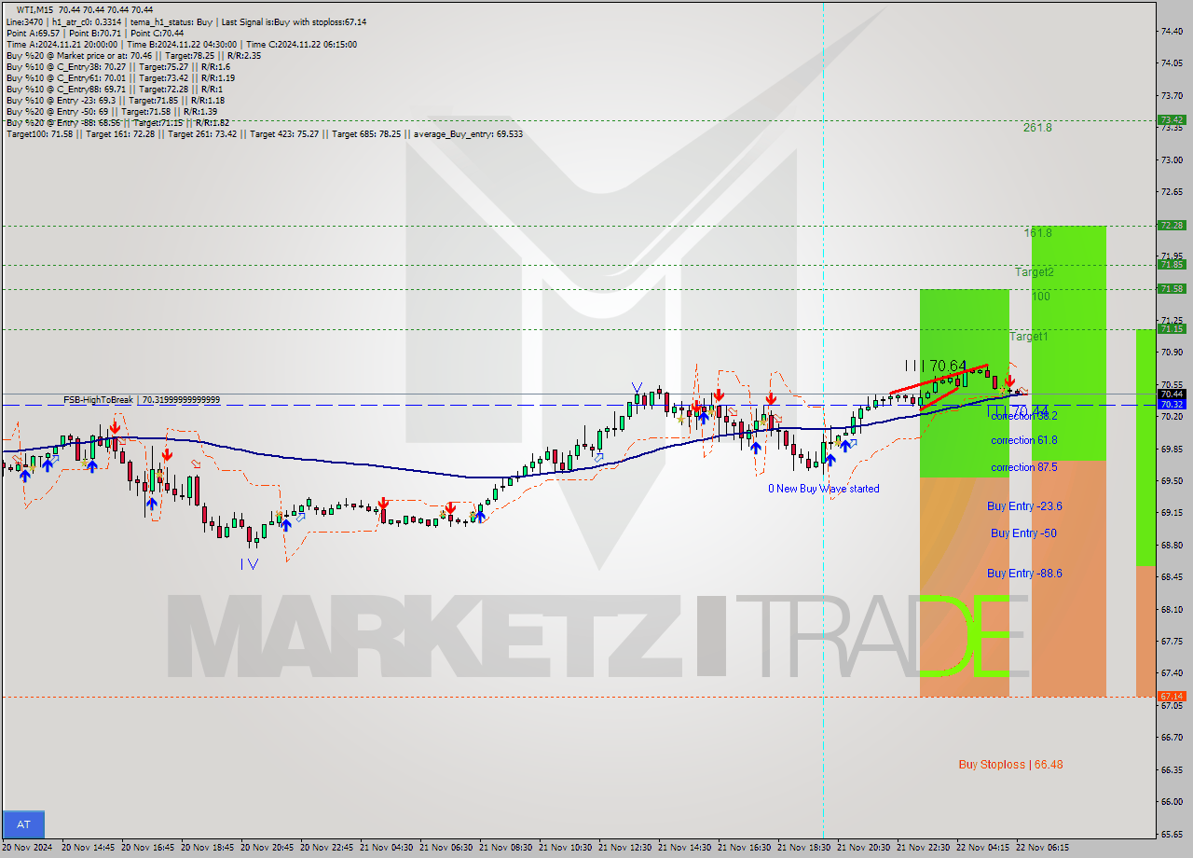Select the 'Buy %20 @ Market price' info line

(x=135, y=55)
